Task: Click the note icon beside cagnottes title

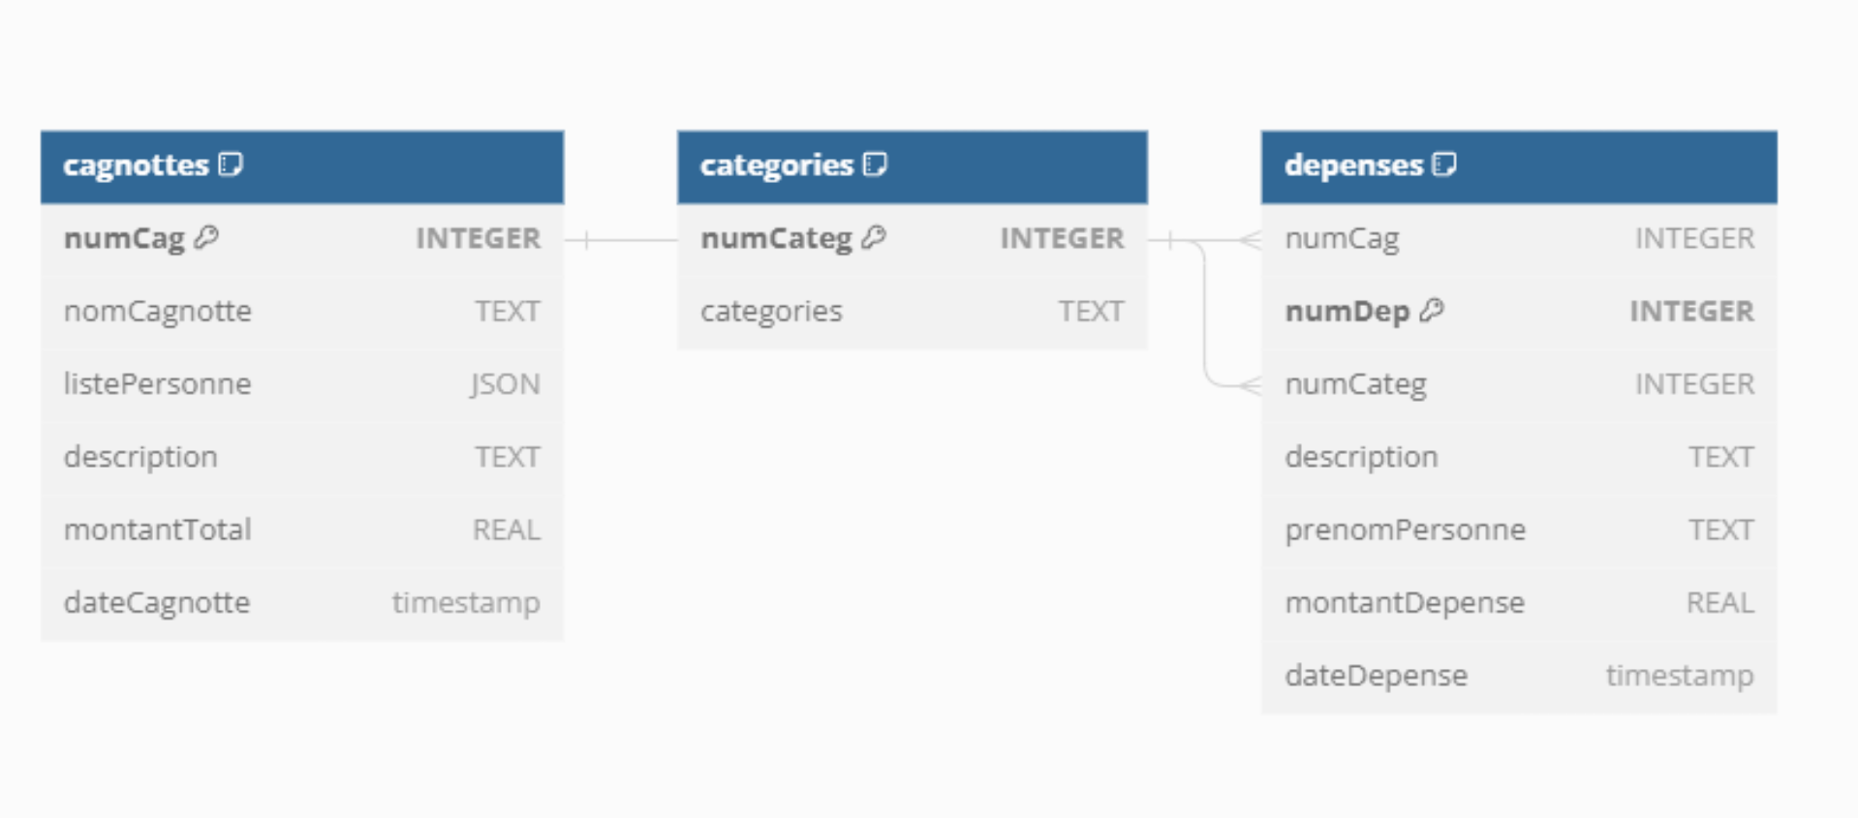Action: click(x=231, y=165)
